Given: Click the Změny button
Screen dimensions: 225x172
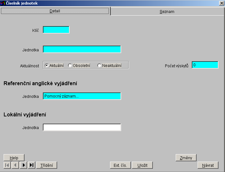Looking at the screenshot, I should pyautogui.click(x=186, y=158).
